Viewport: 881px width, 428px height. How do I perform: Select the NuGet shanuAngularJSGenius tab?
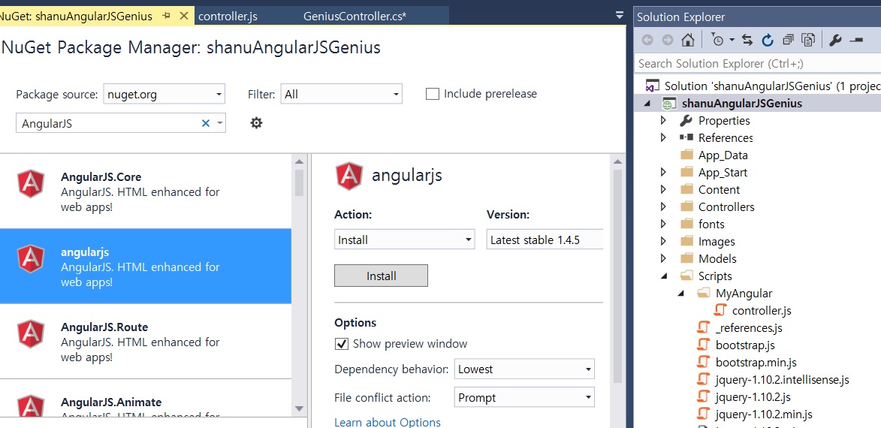[x=77, y=17]
